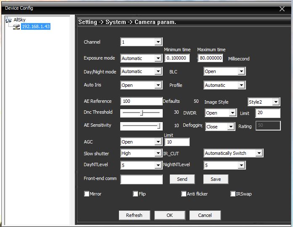Open the NightNTLevel dropdown

pyautogui.click(x=224, y=165)
